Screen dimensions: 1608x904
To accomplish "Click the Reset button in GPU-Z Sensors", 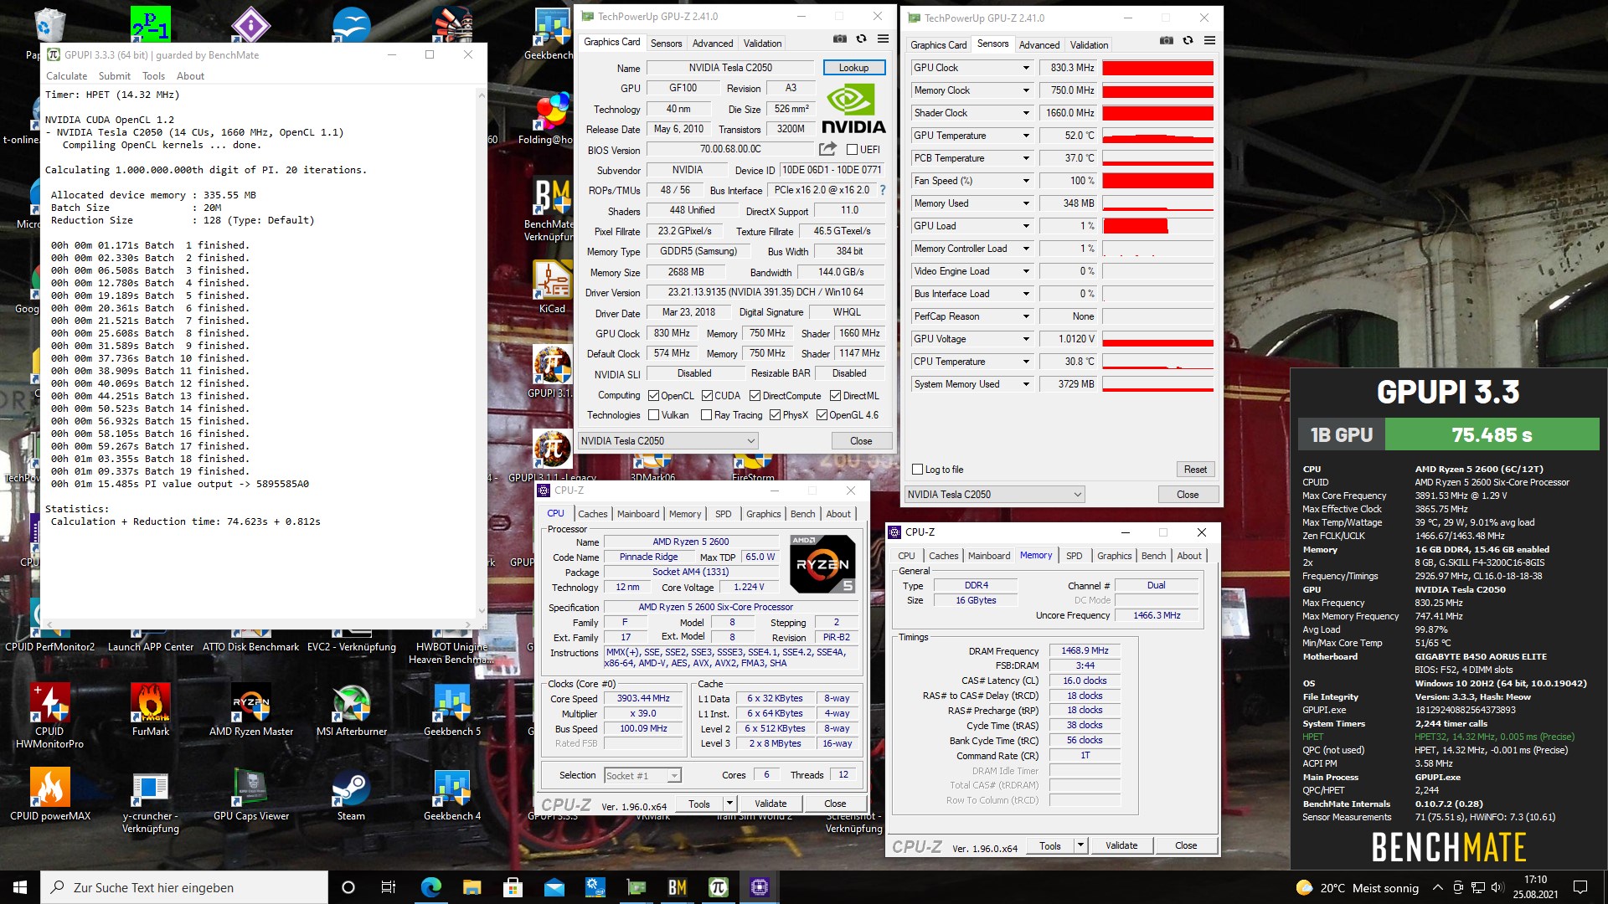I will point(1195,470).
